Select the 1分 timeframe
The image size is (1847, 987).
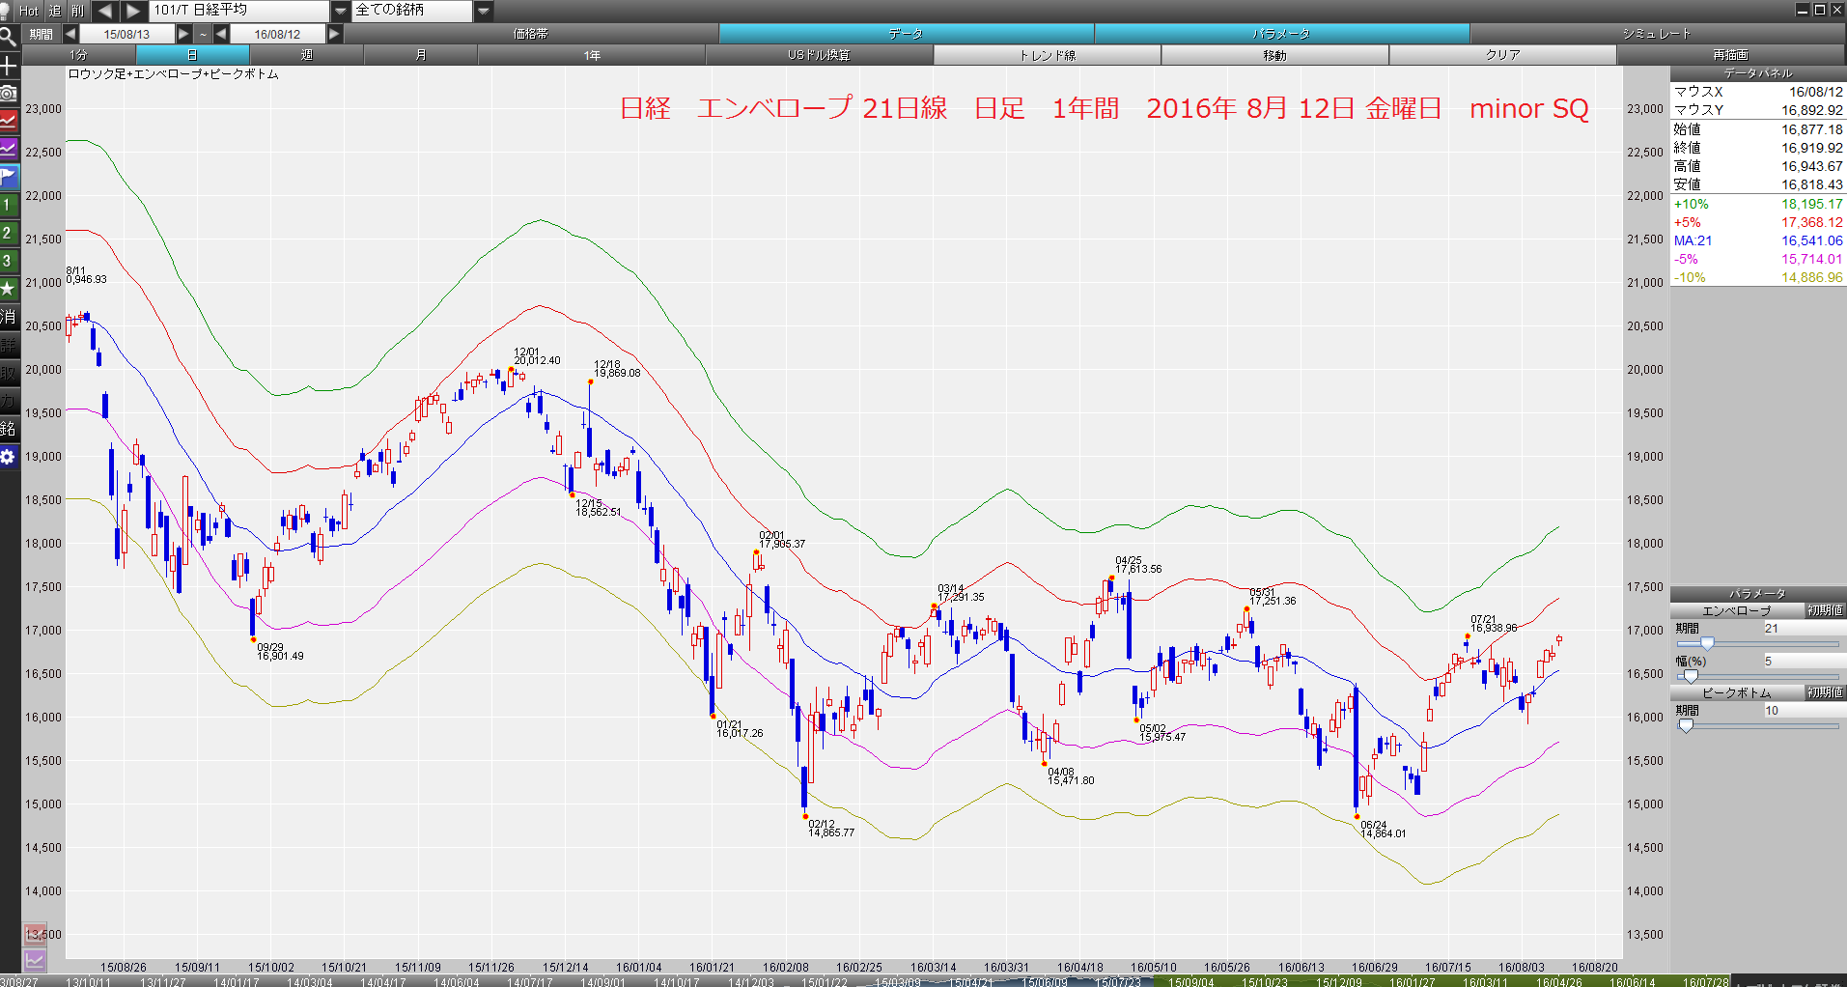pos(78,55)
